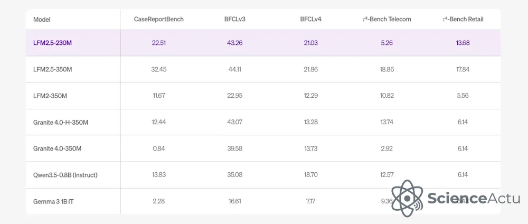Click the 13.28 BFCLv4 value

pos(311,122)
